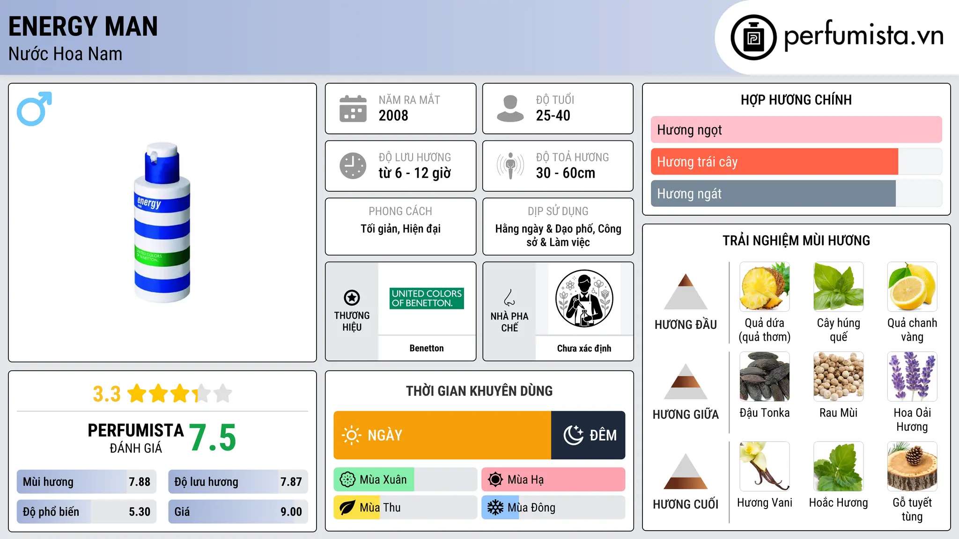This screenshot has width=959, height=539.
Task: Select the Đậu Tonka note image
Action: pyautogui.click(x=765, y=377)
